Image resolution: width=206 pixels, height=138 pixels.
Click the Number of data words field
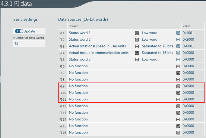pos(29,44)
